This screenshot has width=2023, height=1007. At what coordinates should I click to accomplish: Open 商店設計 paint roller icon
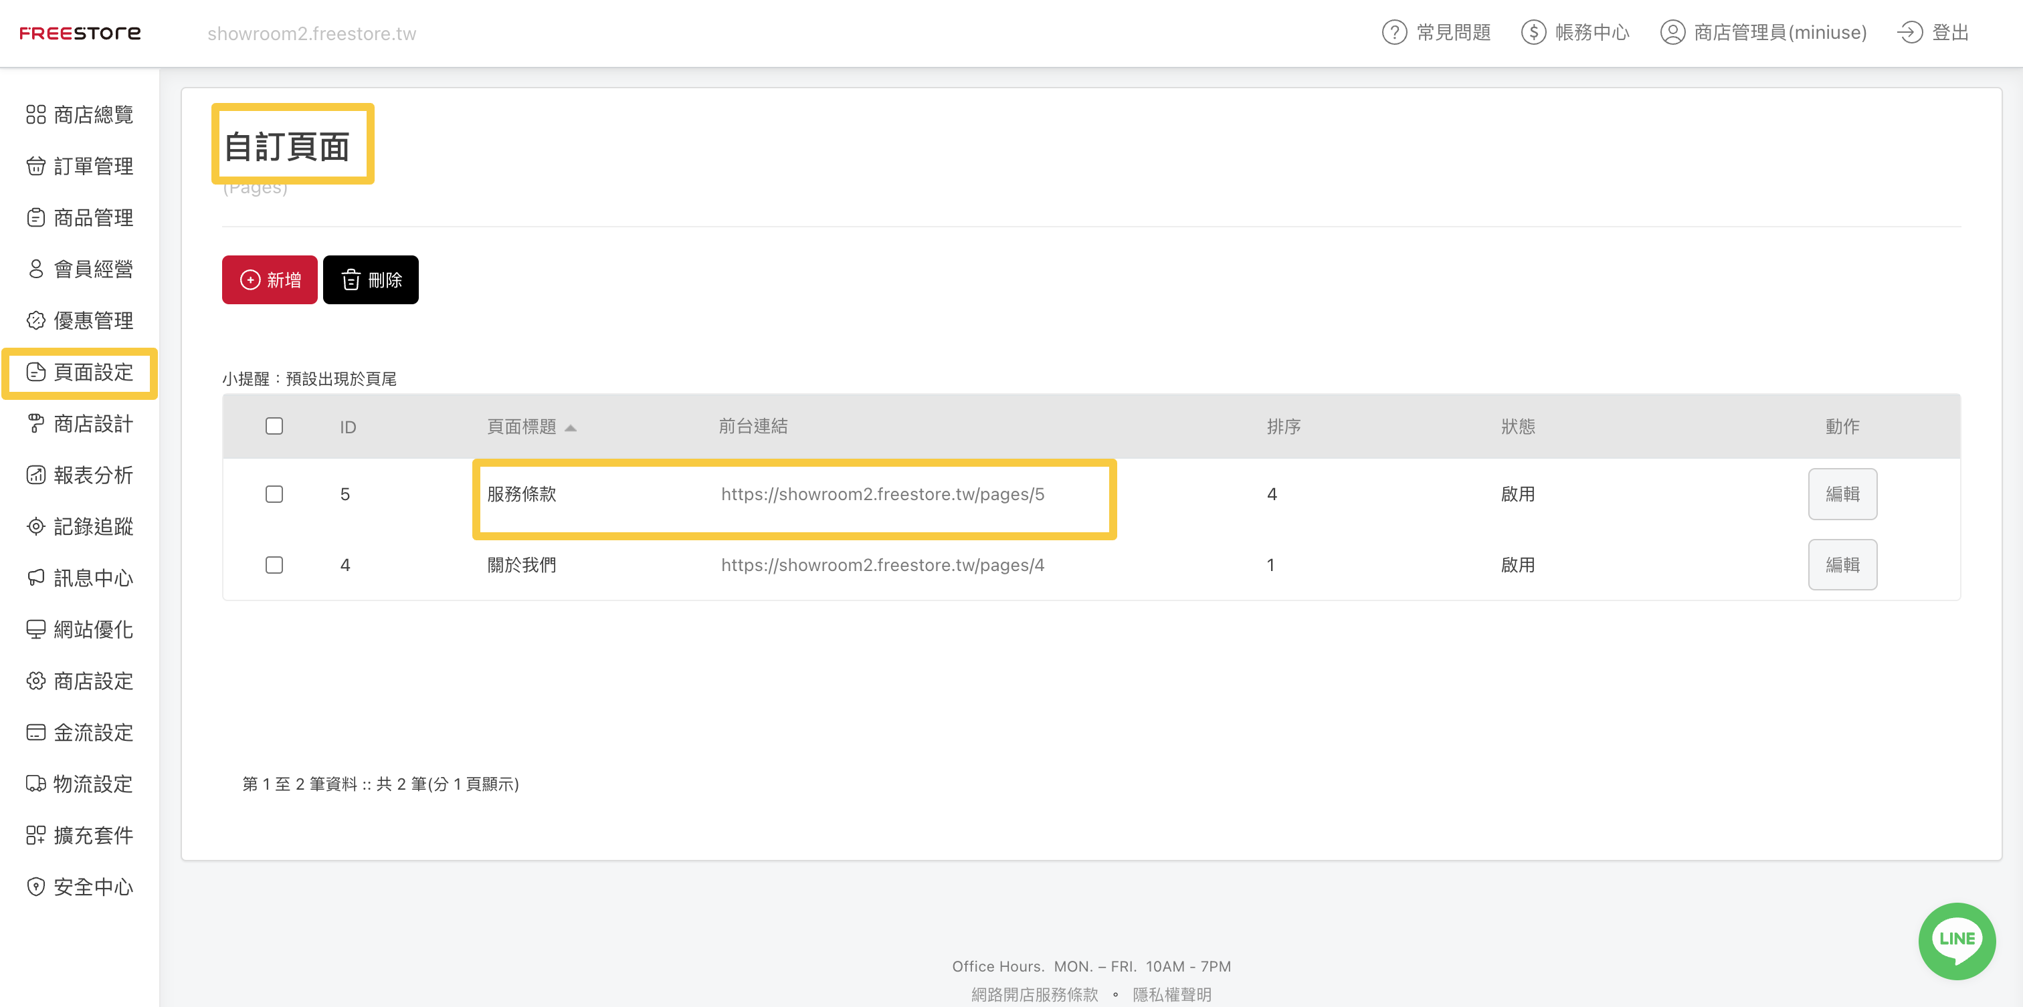(x=36, y=424)
